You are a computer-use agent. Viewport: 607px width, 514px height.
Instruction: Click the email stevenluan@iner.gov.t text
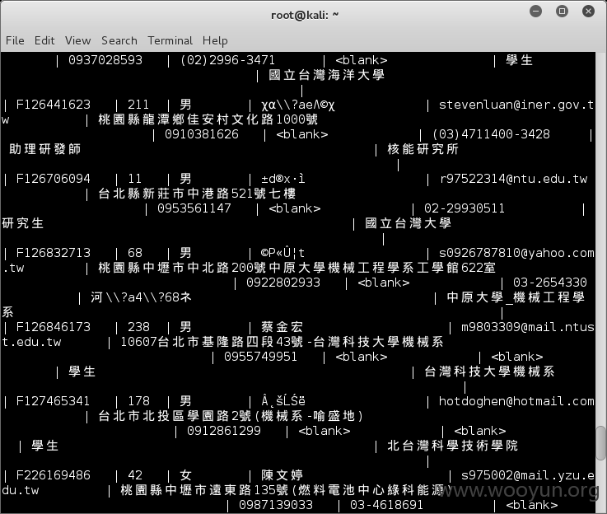[516, 105]
